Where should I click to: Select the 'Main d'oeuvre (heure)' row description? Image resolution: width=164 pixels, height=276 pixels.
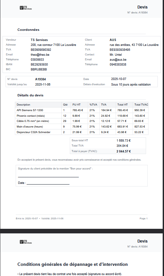(x=30, y=127)
